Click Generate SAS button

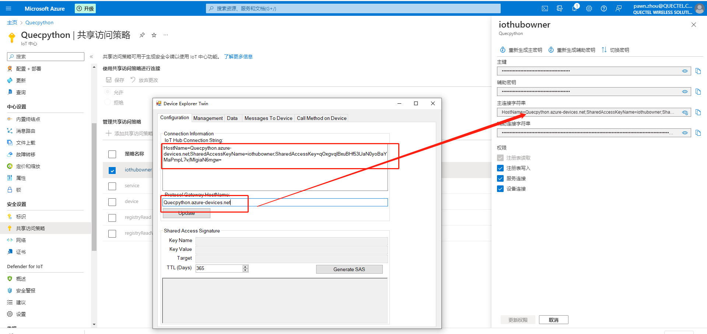tap(349, 269)
